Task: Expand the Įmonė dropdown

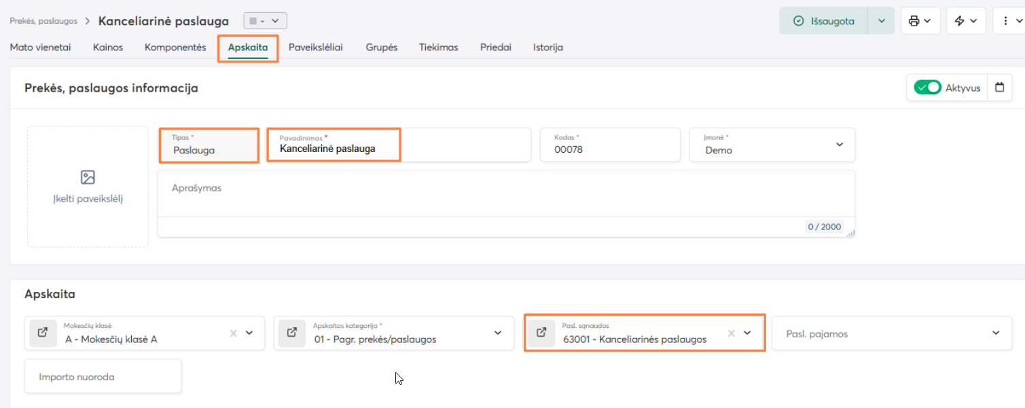Action: point(840,145)
